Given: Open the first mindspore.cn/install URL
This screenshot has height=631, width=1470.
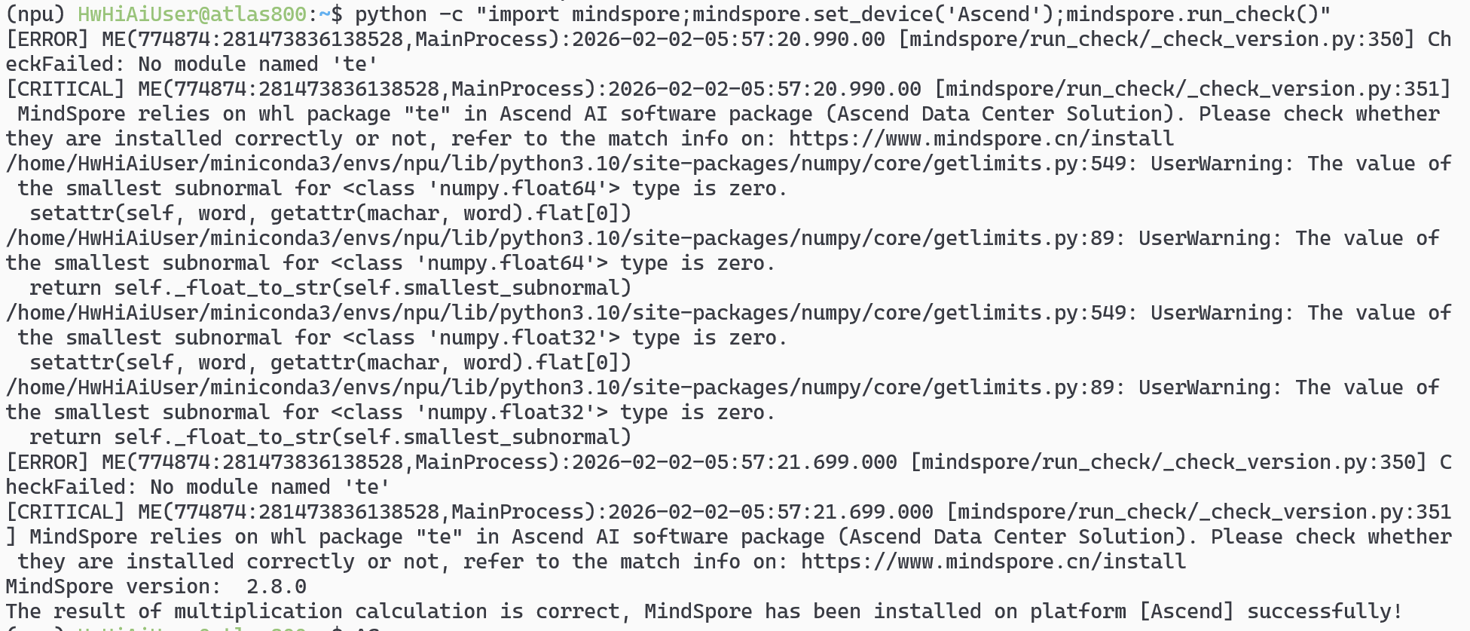Looking at the screenshot, I should click(981, 139).
